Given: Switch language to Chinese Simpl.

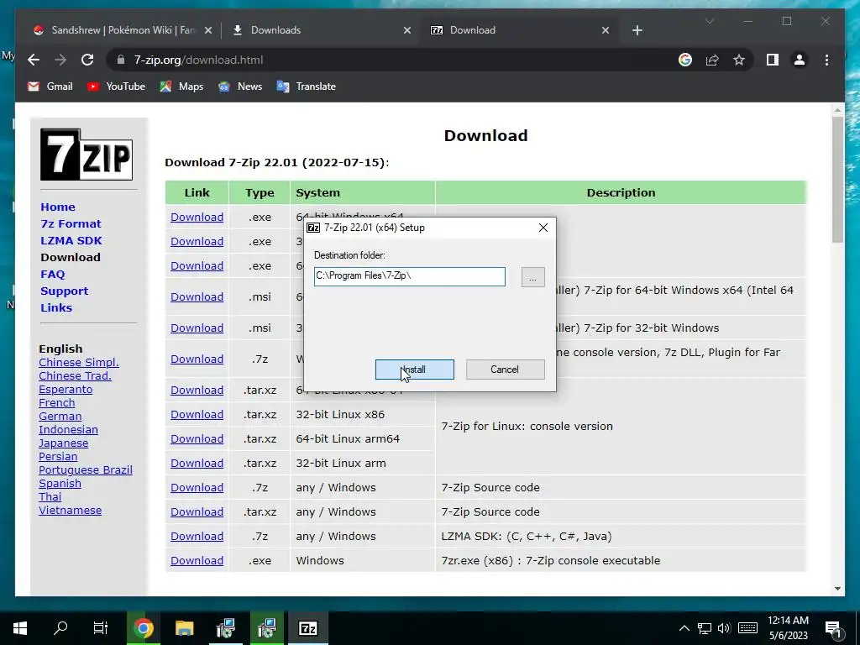Looking at the screenshot, I should pos(78,363).
